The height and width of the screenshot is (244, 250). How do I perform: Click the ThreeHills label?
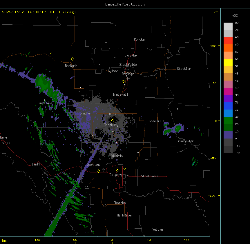(x=156, y=121)
